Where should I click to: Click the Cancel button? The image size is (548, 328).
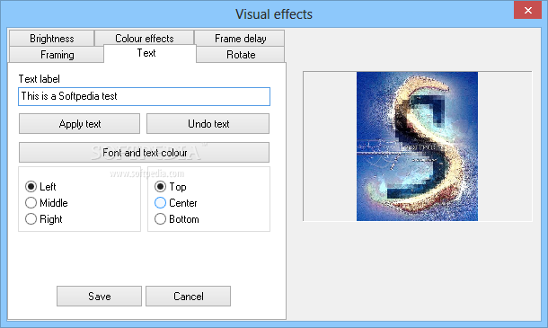point(188,297)
